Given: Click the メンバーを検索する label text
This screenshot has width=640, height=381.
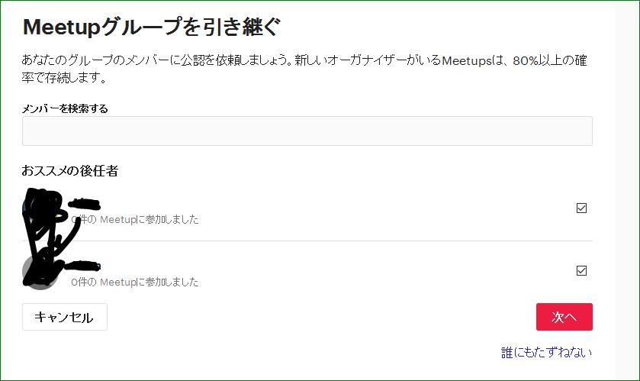Looking at the screenshot, I should coord(65,108).
